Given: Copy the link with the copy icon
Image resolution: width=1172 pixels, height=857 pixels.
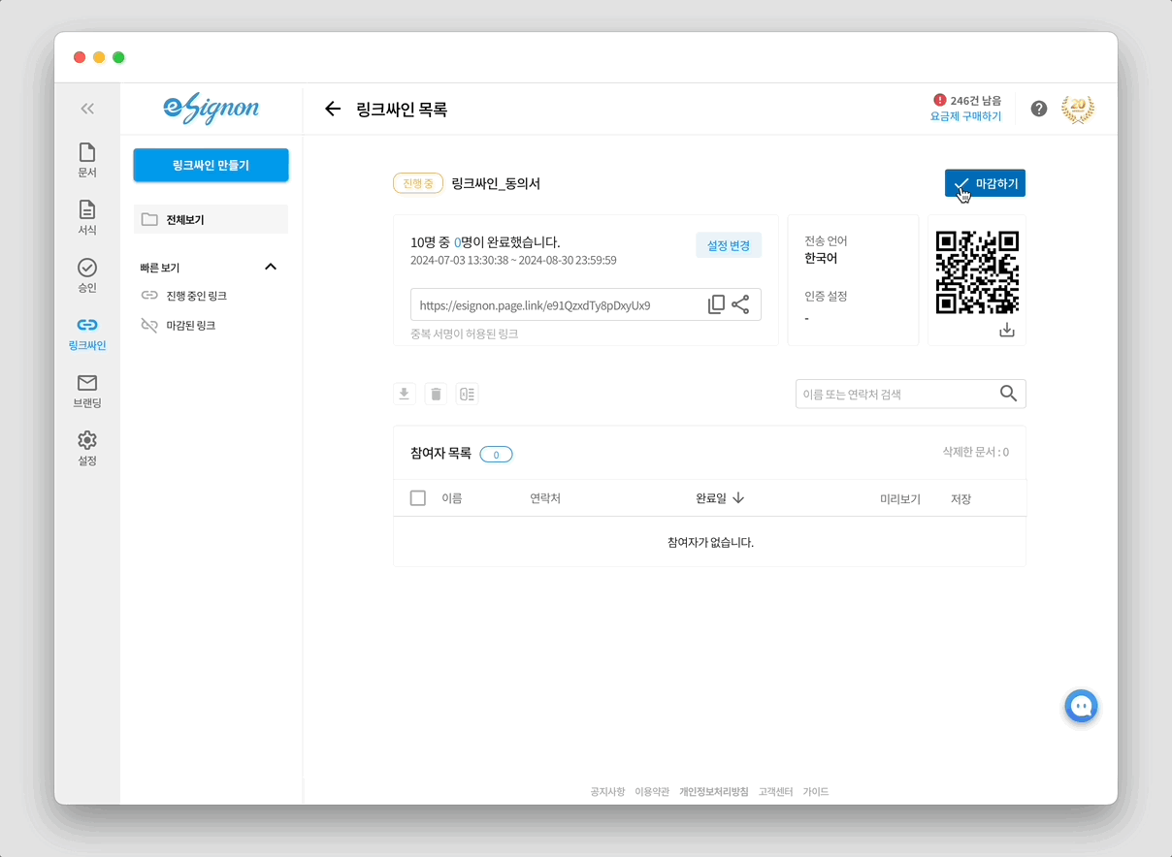Looking at the screenshot, I should pos(716,304).
